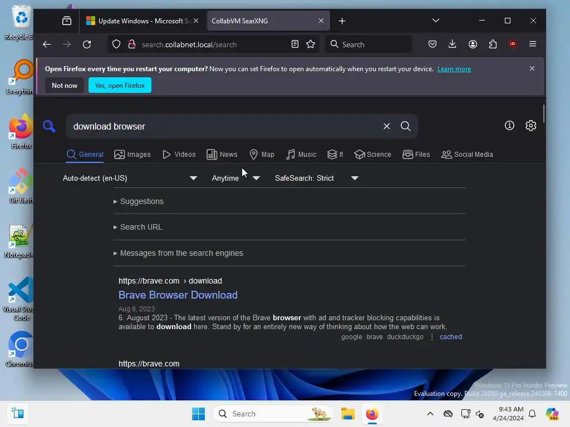Open the Windows widgets button on taskbar
Viewport: 570px width, 427px height.
point(17,414)
